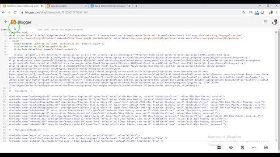Collapse the head tag fold arrow line 4
Viewport: 280px width, 157px height.
(7, 41)
